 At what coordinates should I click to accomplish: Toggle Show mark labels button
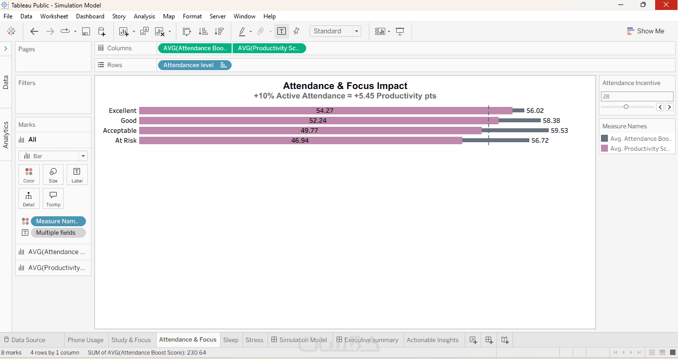point(281,31)
